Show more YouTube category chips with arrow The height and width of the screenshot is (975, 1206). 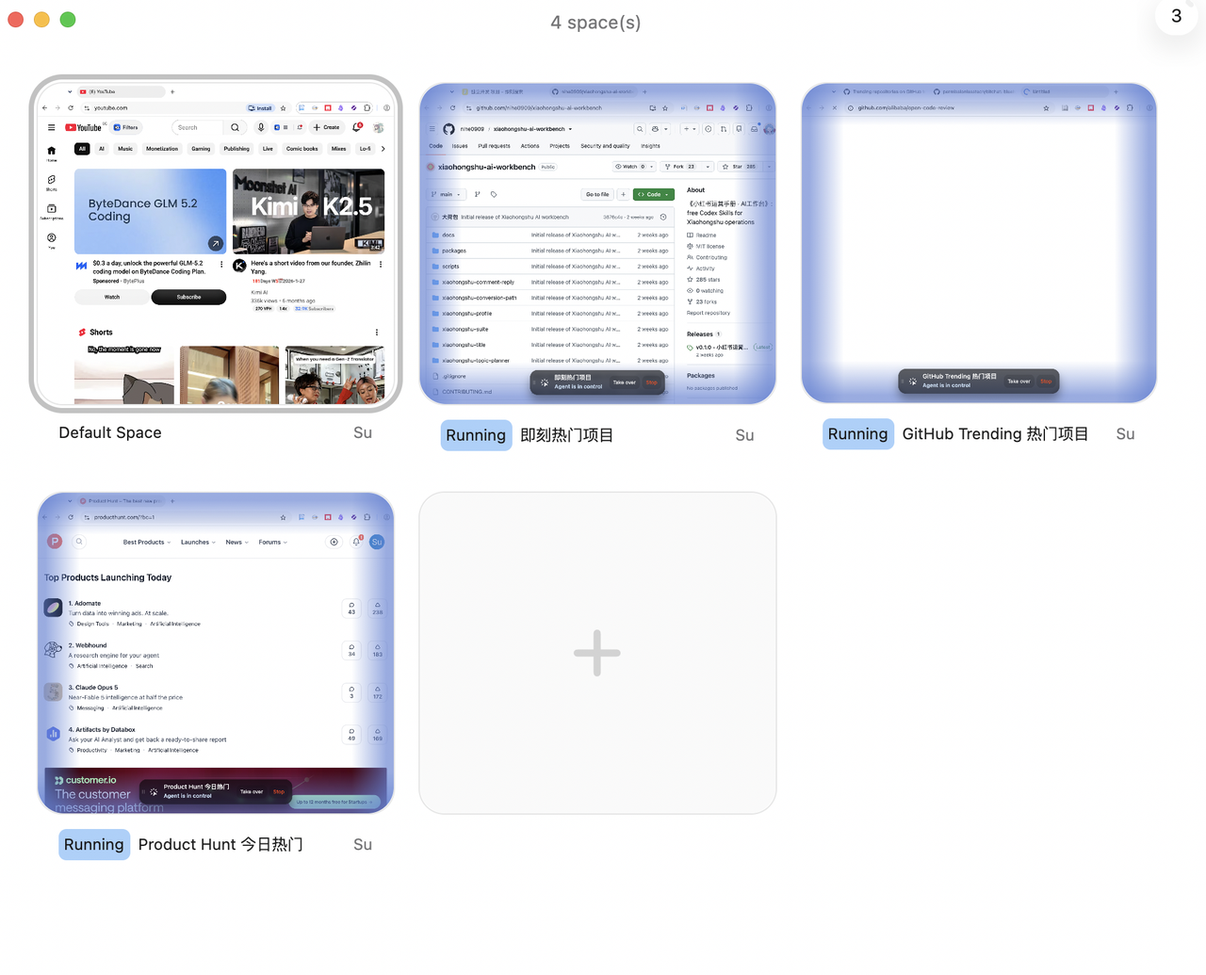[x=383, y=149]
